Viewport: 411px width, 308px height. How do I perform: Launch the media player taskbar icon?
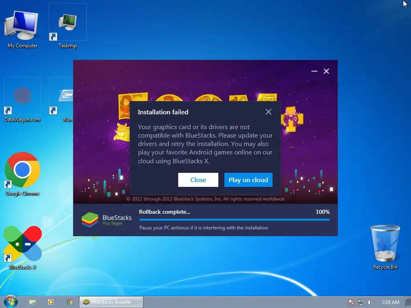coord(51,302)
